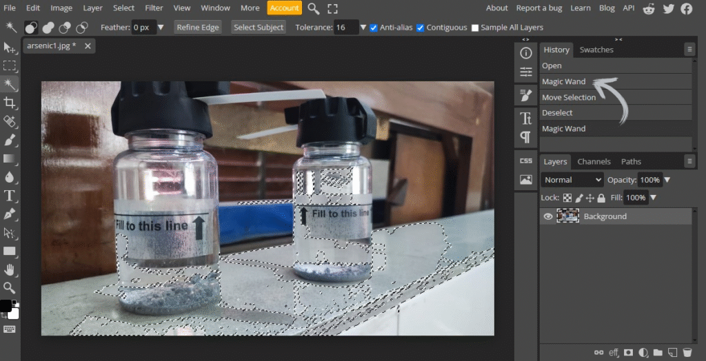
Task: Open the Paragraph panel icon
Action: [x=525, y=136]
